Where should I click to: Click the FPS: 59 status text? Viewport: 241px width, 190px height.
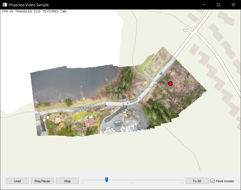coord(7,11)
